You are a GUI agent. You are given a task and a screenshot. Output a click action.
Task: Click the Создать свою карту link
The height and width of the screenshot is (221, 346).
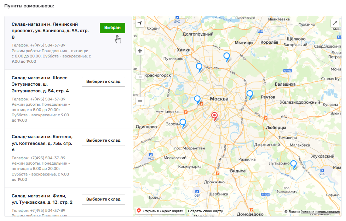(x=205, y=211)
